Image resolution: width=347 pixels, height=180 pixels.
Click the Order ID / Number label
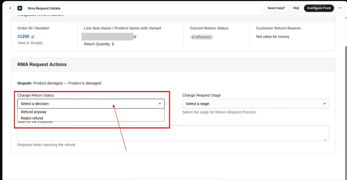tap(33, 28)
